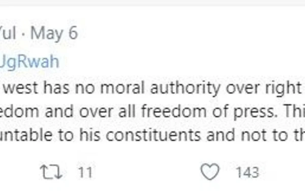Viewport: 305px width, 193px height.
Task: Open the likes count showing 143
Action: [247, 172]
